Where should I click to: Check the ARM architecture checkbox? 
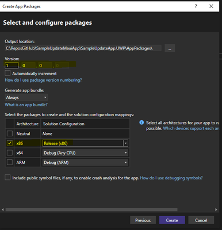click(x=10, y=162)
